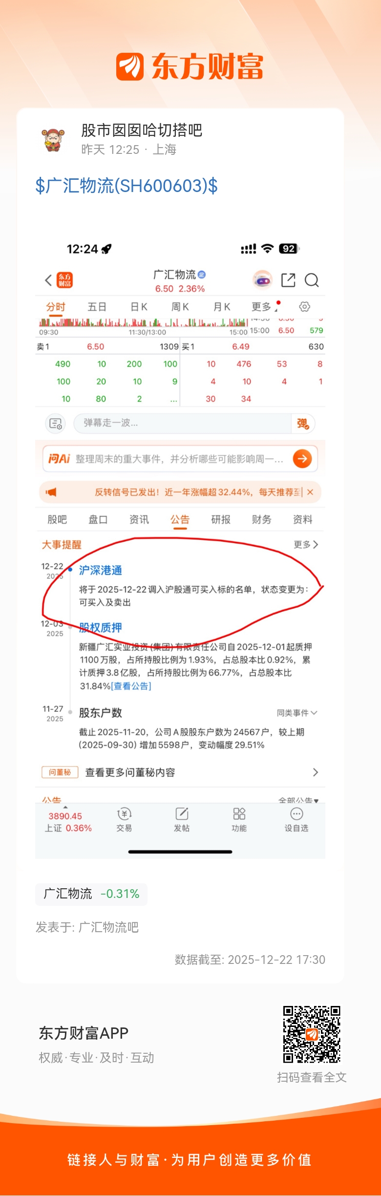The width and height of the screenshot is (381, 1196).
Task: Submit the 问AI query arrow button
Action: coord(302,458)
